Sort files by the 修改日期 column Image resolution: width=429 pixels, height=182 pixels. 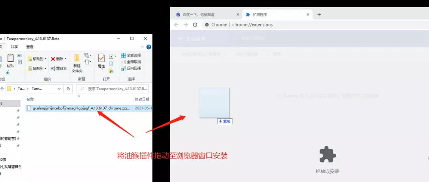[x=142, y=99]
